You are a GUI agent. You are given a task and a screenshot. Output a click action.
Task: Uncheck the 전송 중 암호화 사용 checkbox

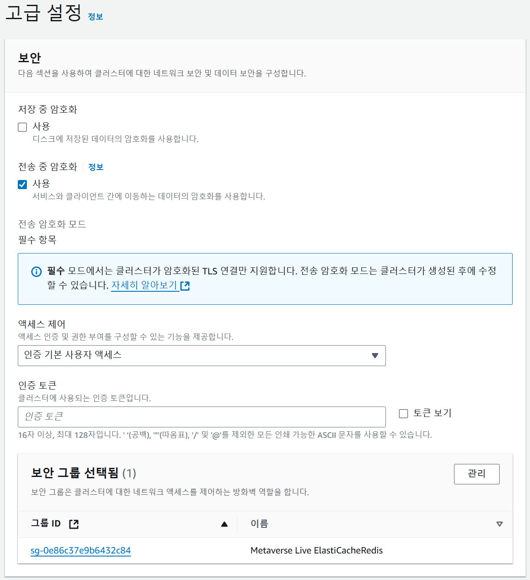click(23, 184)
